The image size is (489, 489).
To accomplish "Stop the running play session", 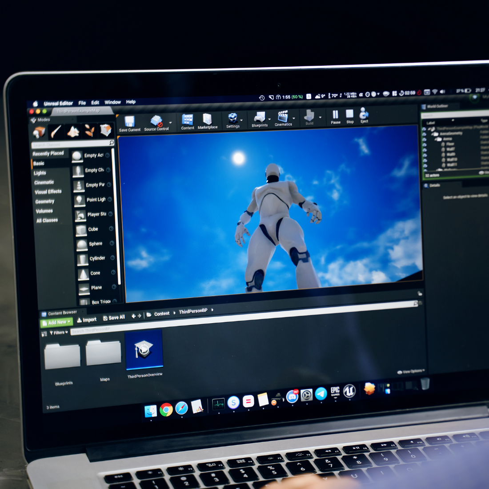I will pos(350,114).
